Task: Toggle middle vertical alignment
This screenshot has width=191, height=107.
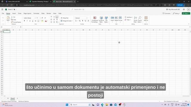Action: coord(54,17)
